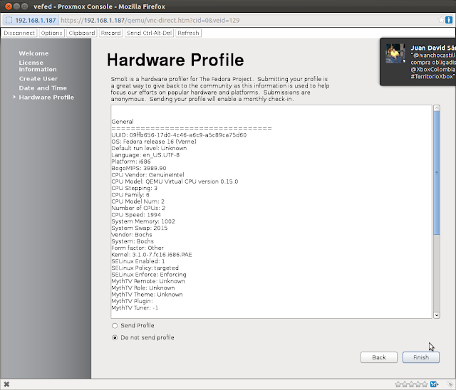Click Hardware Profile step in sidebar

tap(46, 97)
